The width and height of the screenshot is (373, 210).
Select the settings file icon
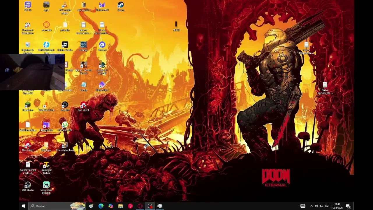pyautogui.click(x=84, y=46)
